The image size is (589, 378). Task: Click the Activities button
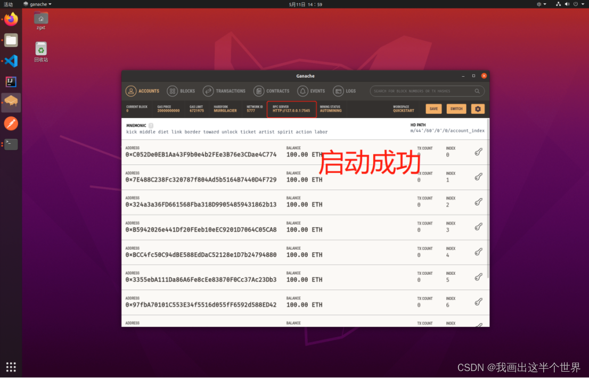coord(8,4)
